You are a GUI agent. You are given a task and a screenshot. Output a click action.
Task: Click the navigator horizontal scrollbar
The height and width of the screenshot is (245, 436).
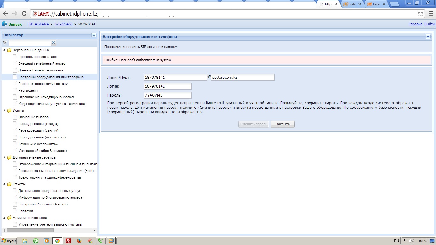coord(30,230)
